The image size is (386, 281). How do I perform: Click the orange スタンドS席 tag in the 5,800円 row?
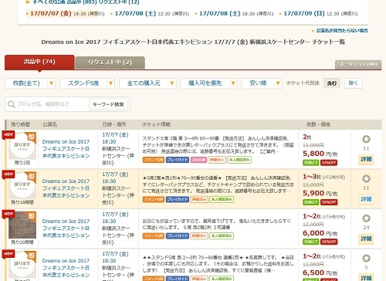(154, 160)
